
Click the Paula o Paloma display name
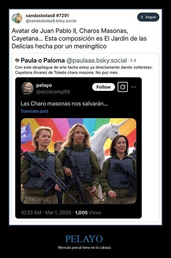[43, 61]
